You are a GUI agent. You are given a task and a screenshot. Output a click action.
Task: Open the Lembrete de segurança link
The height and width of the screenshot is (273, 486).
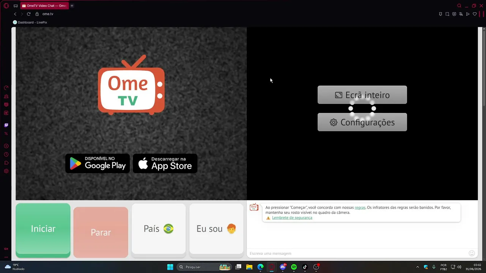[292, 218]
